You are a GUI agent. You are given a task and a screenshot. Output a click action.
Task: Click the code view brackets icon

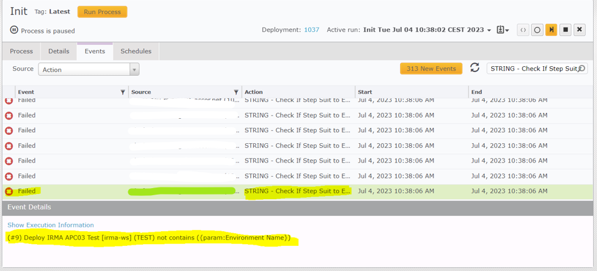pos(523,30)
